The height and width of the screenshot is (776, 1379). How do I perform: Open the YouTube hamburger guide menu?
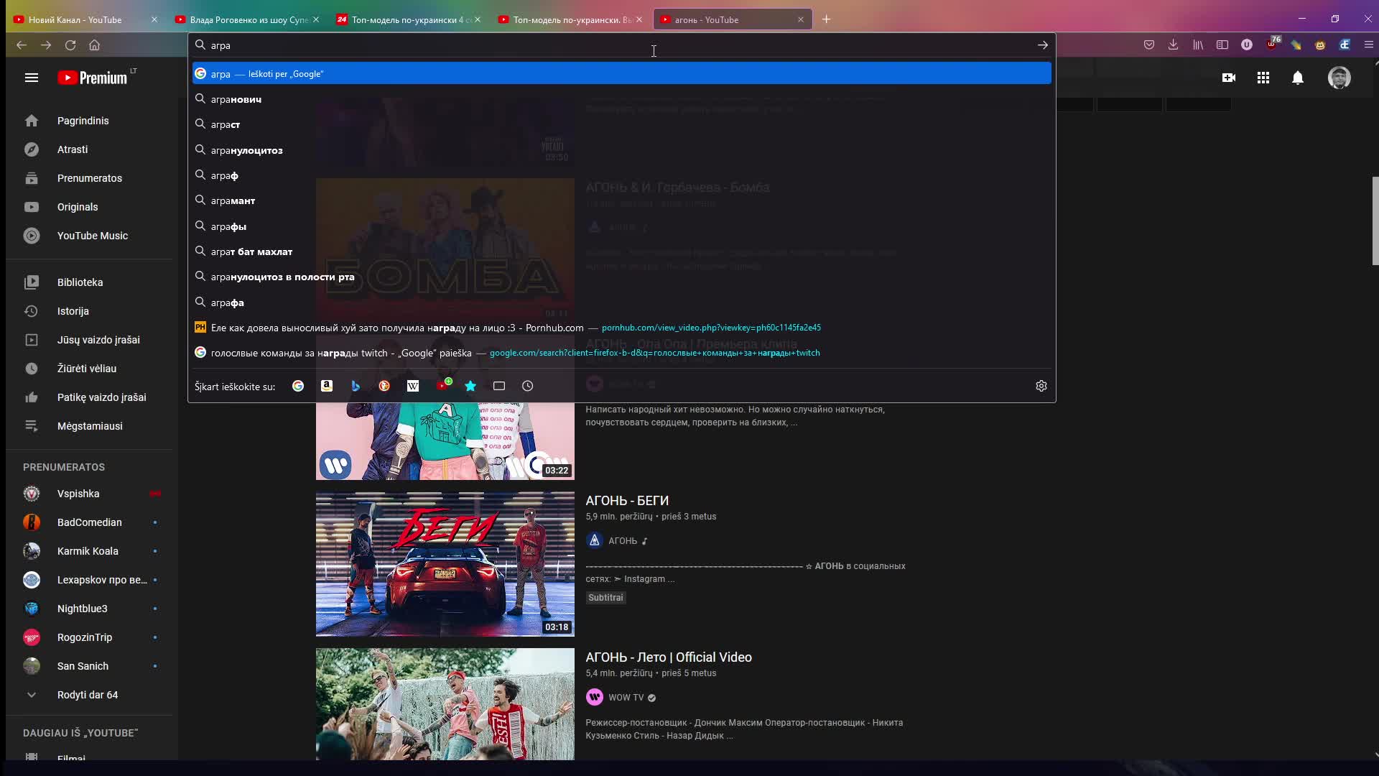tap(31, 78)
